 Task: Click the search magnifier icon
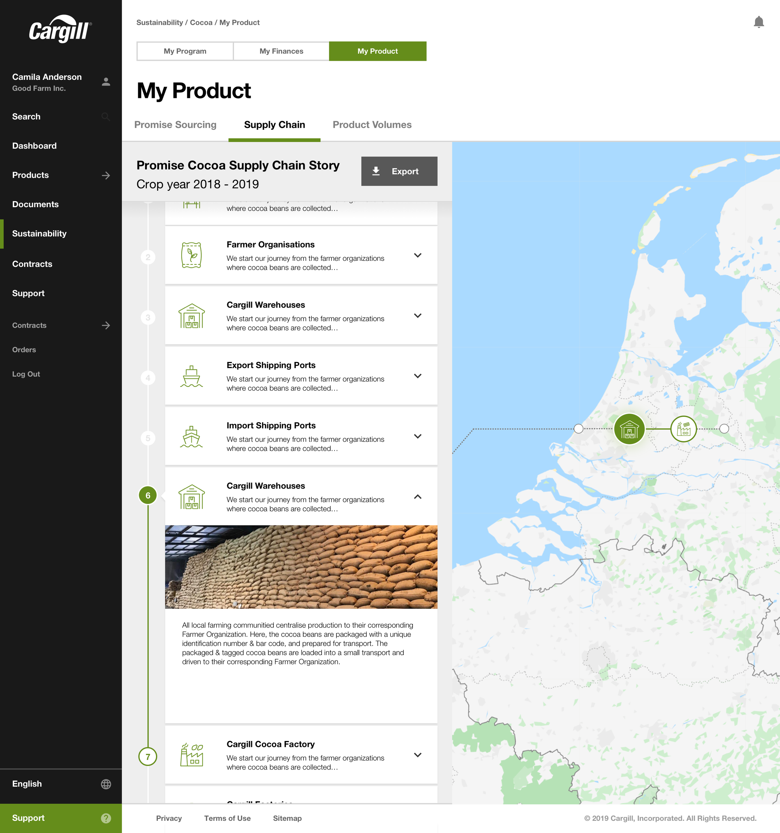106,117
